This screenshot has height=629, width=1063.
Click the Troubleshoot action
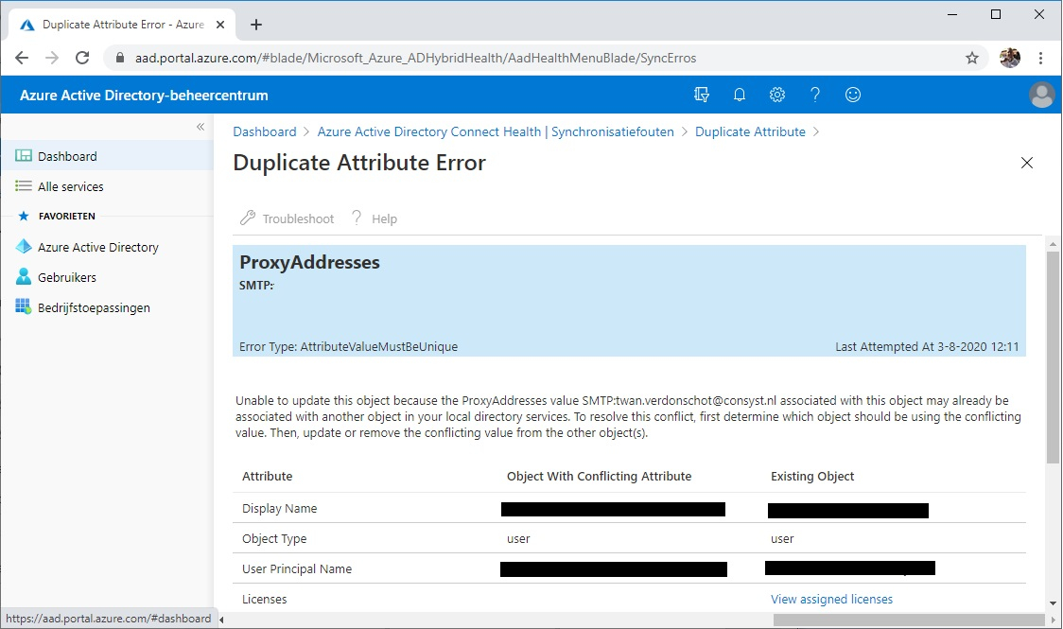click(x=287, y=218)
